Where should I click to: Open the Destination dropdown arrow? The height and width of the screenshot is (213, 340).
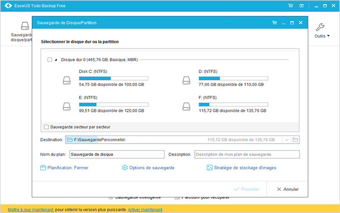(x=287, y=140)
